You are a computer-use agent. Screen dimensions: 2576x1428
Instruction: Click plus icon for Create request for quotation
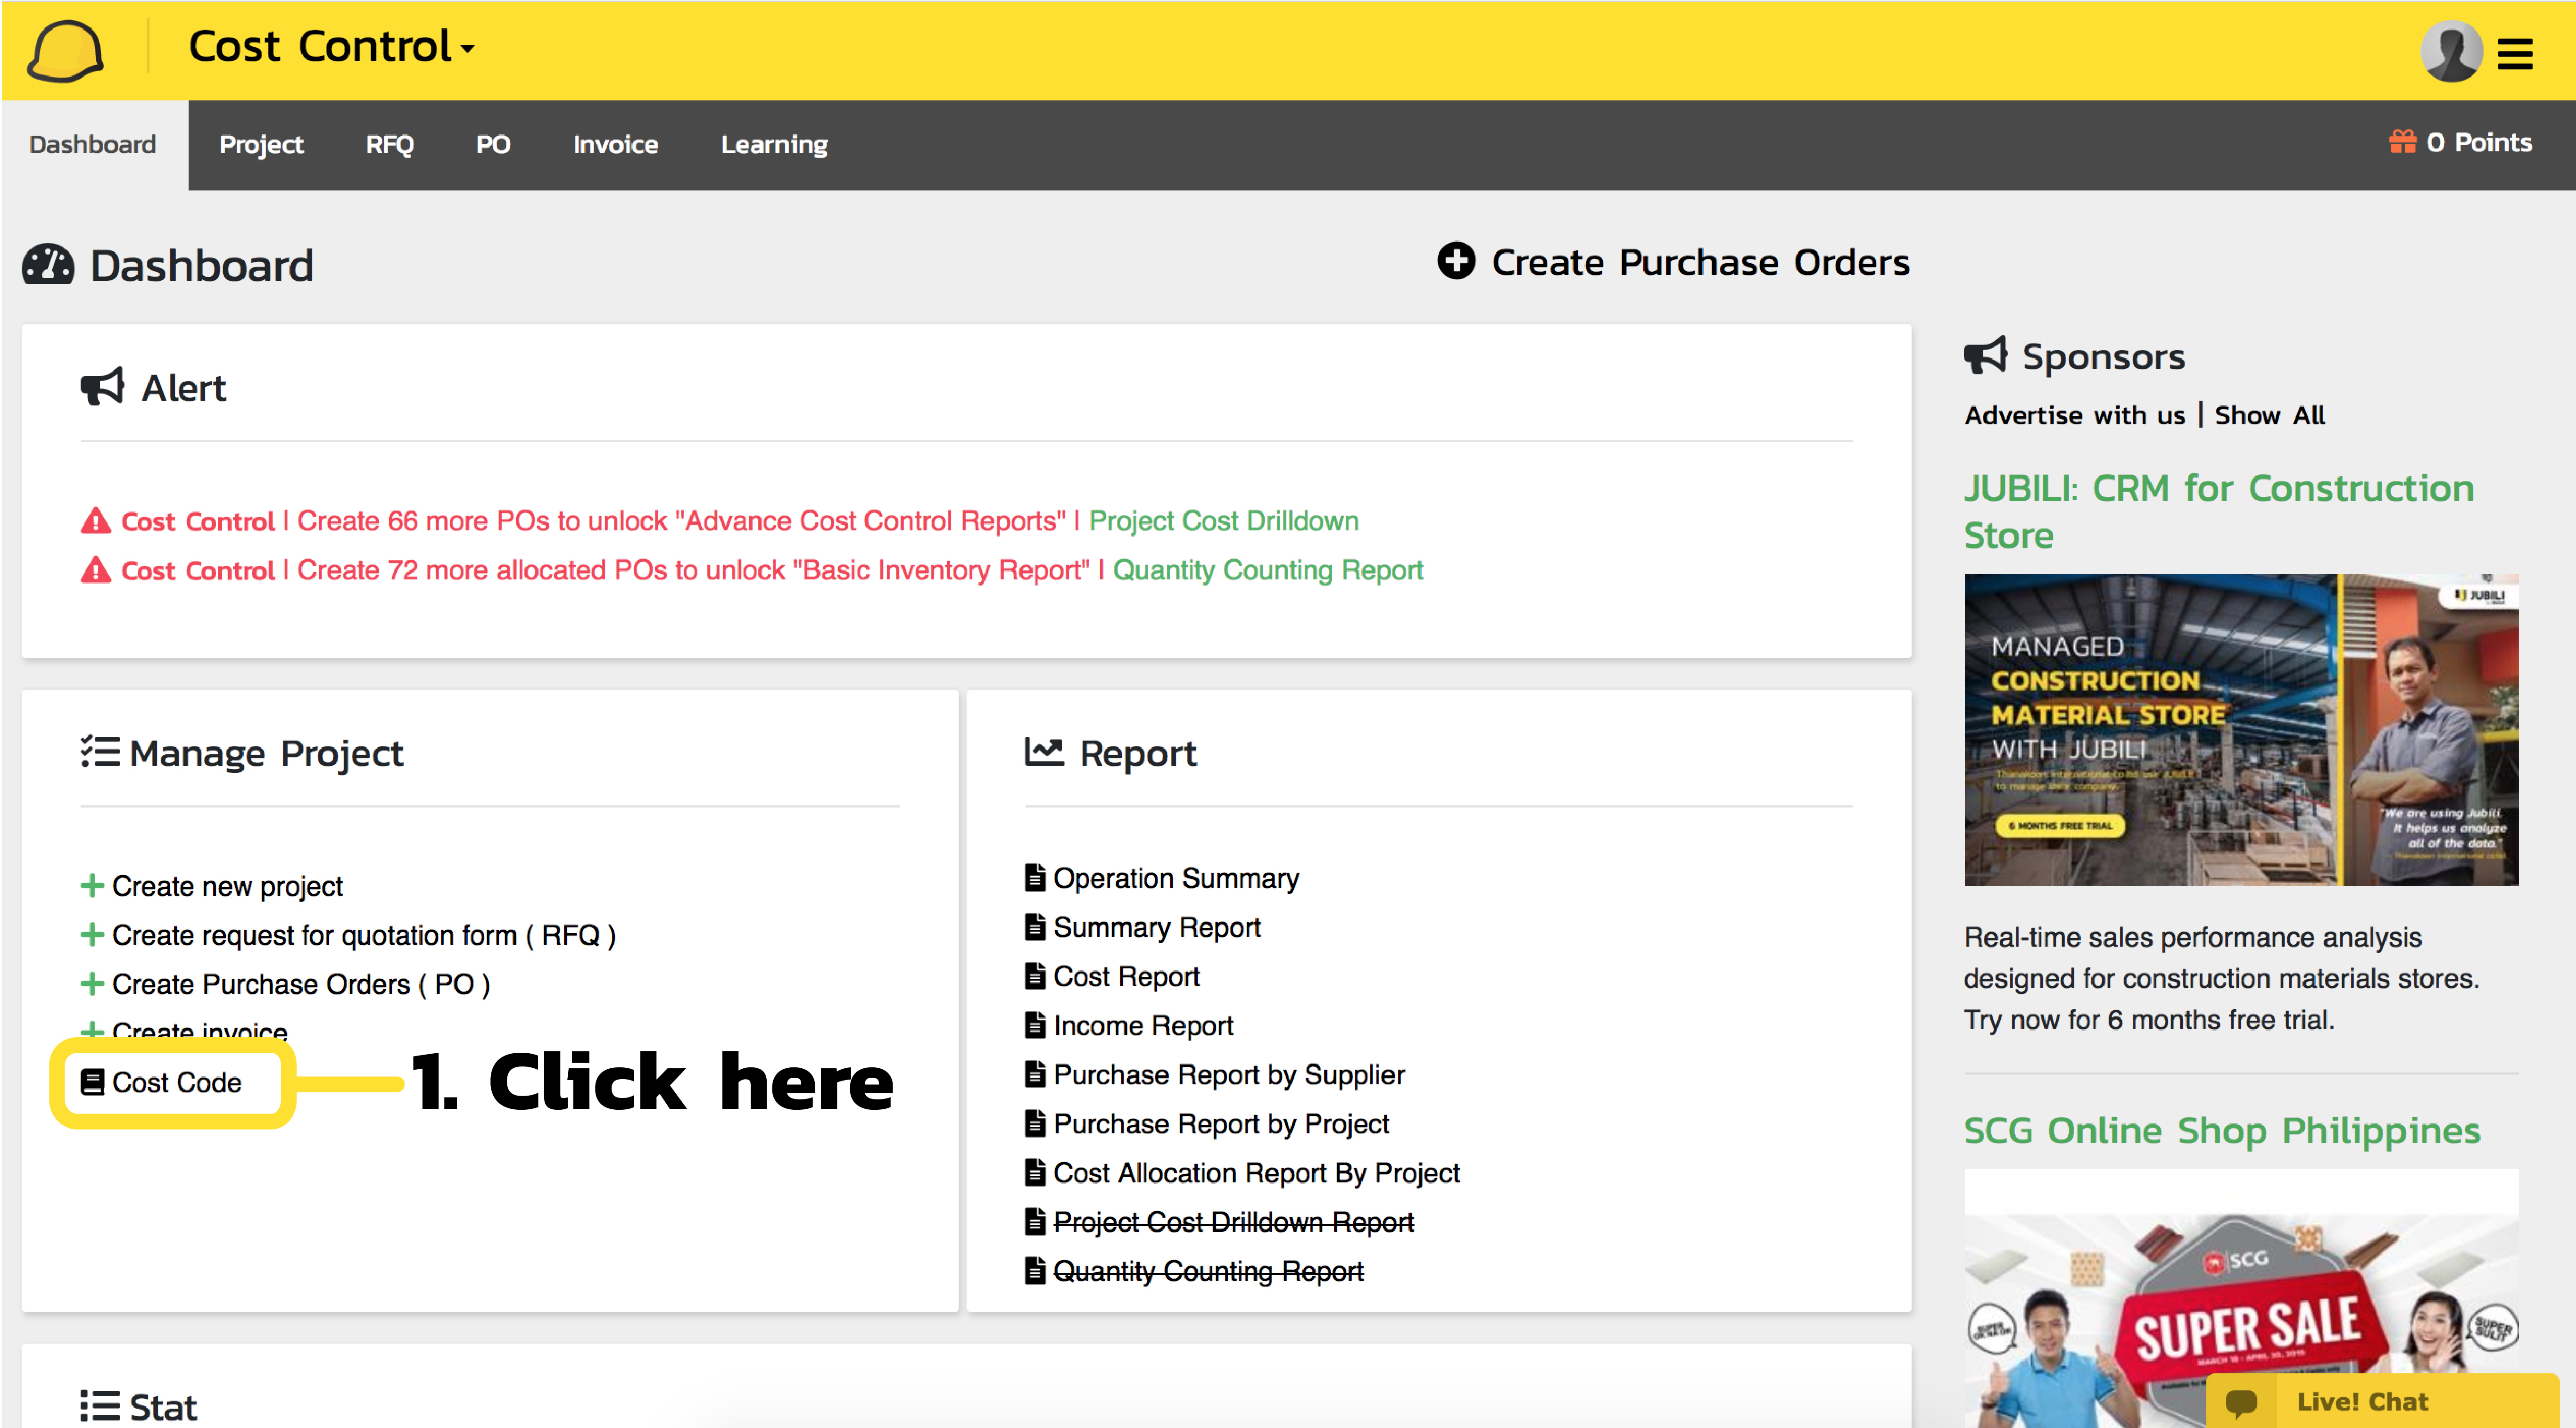pos(92,934)
